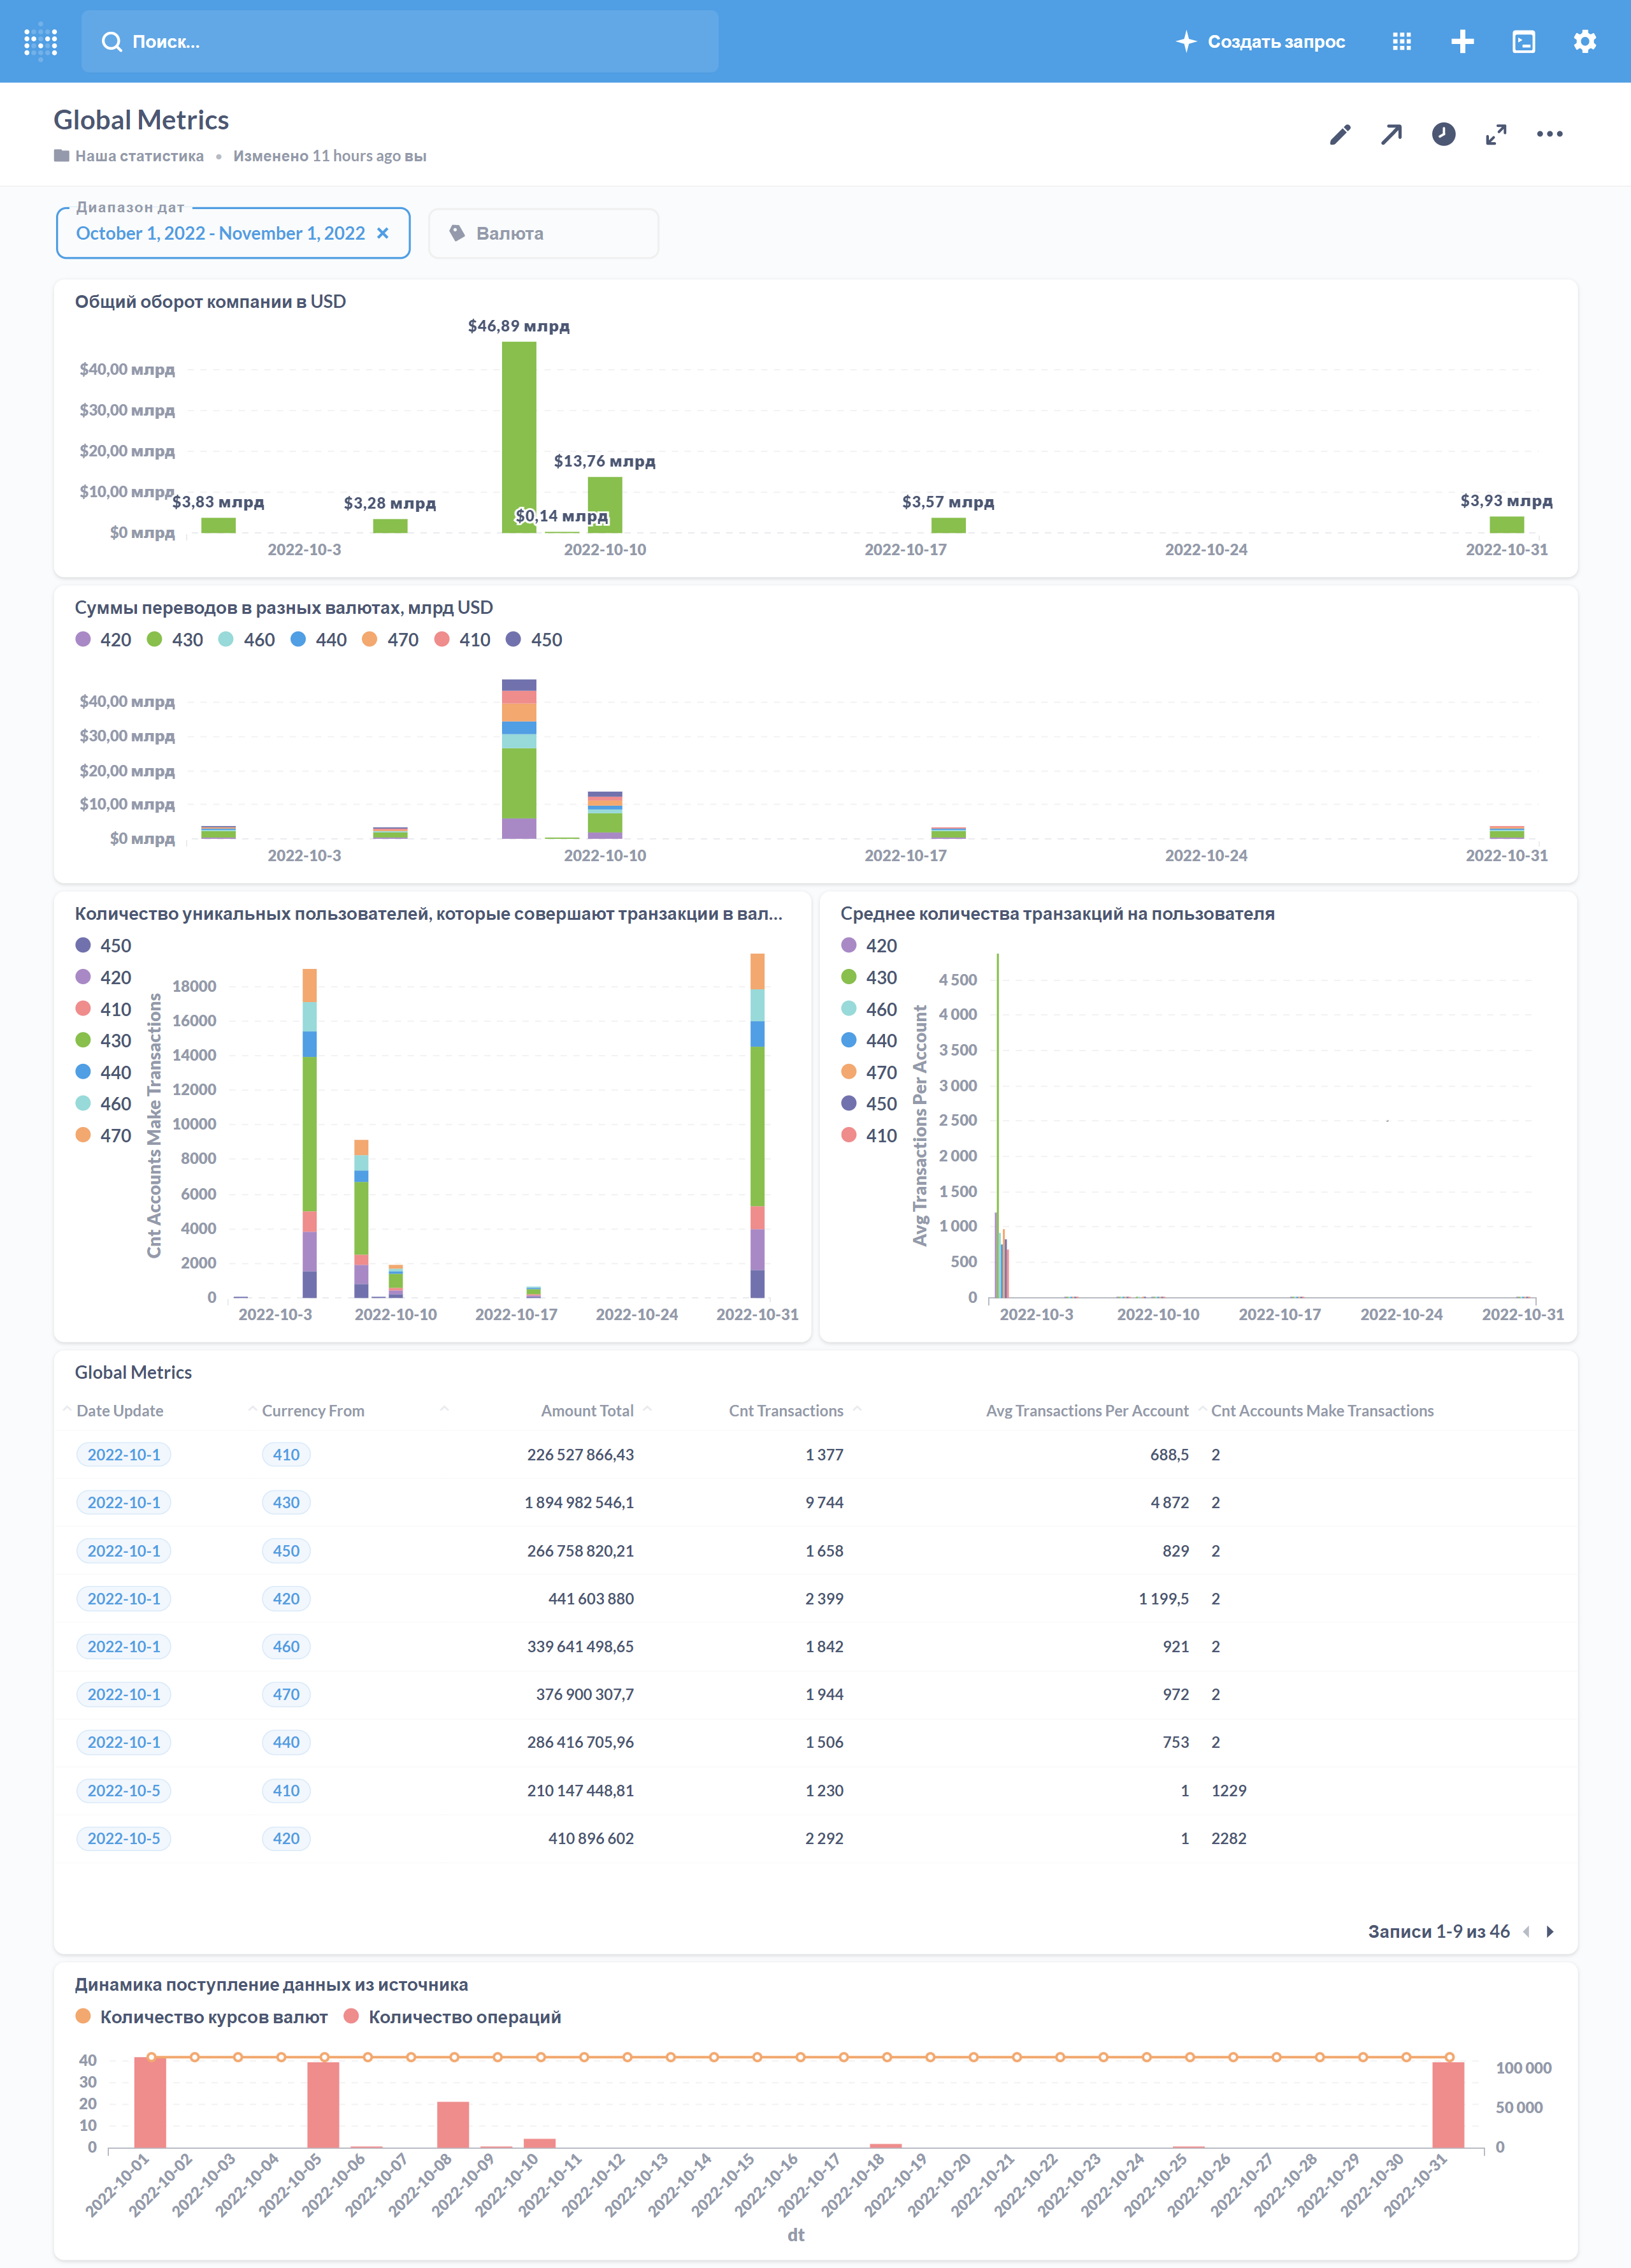This screenshot has height=2268, width=1631.
Task: Click the sharing arrow icon
Action: coord(1391,134)
